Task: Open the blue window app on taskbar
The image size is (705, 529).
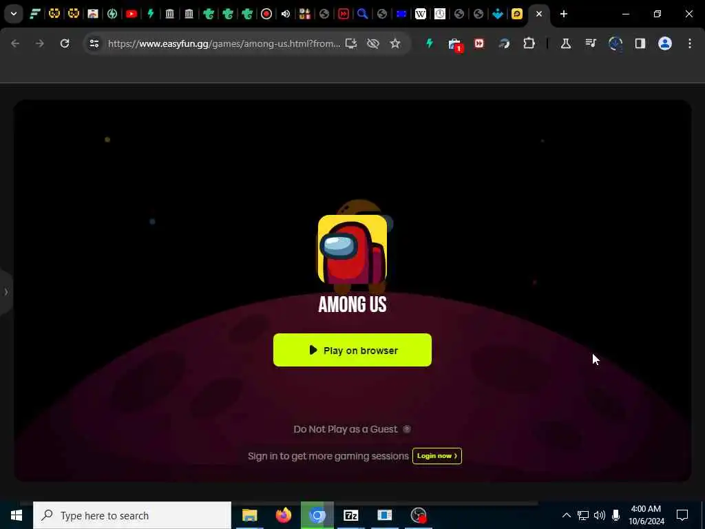Action: click(384, 515)
